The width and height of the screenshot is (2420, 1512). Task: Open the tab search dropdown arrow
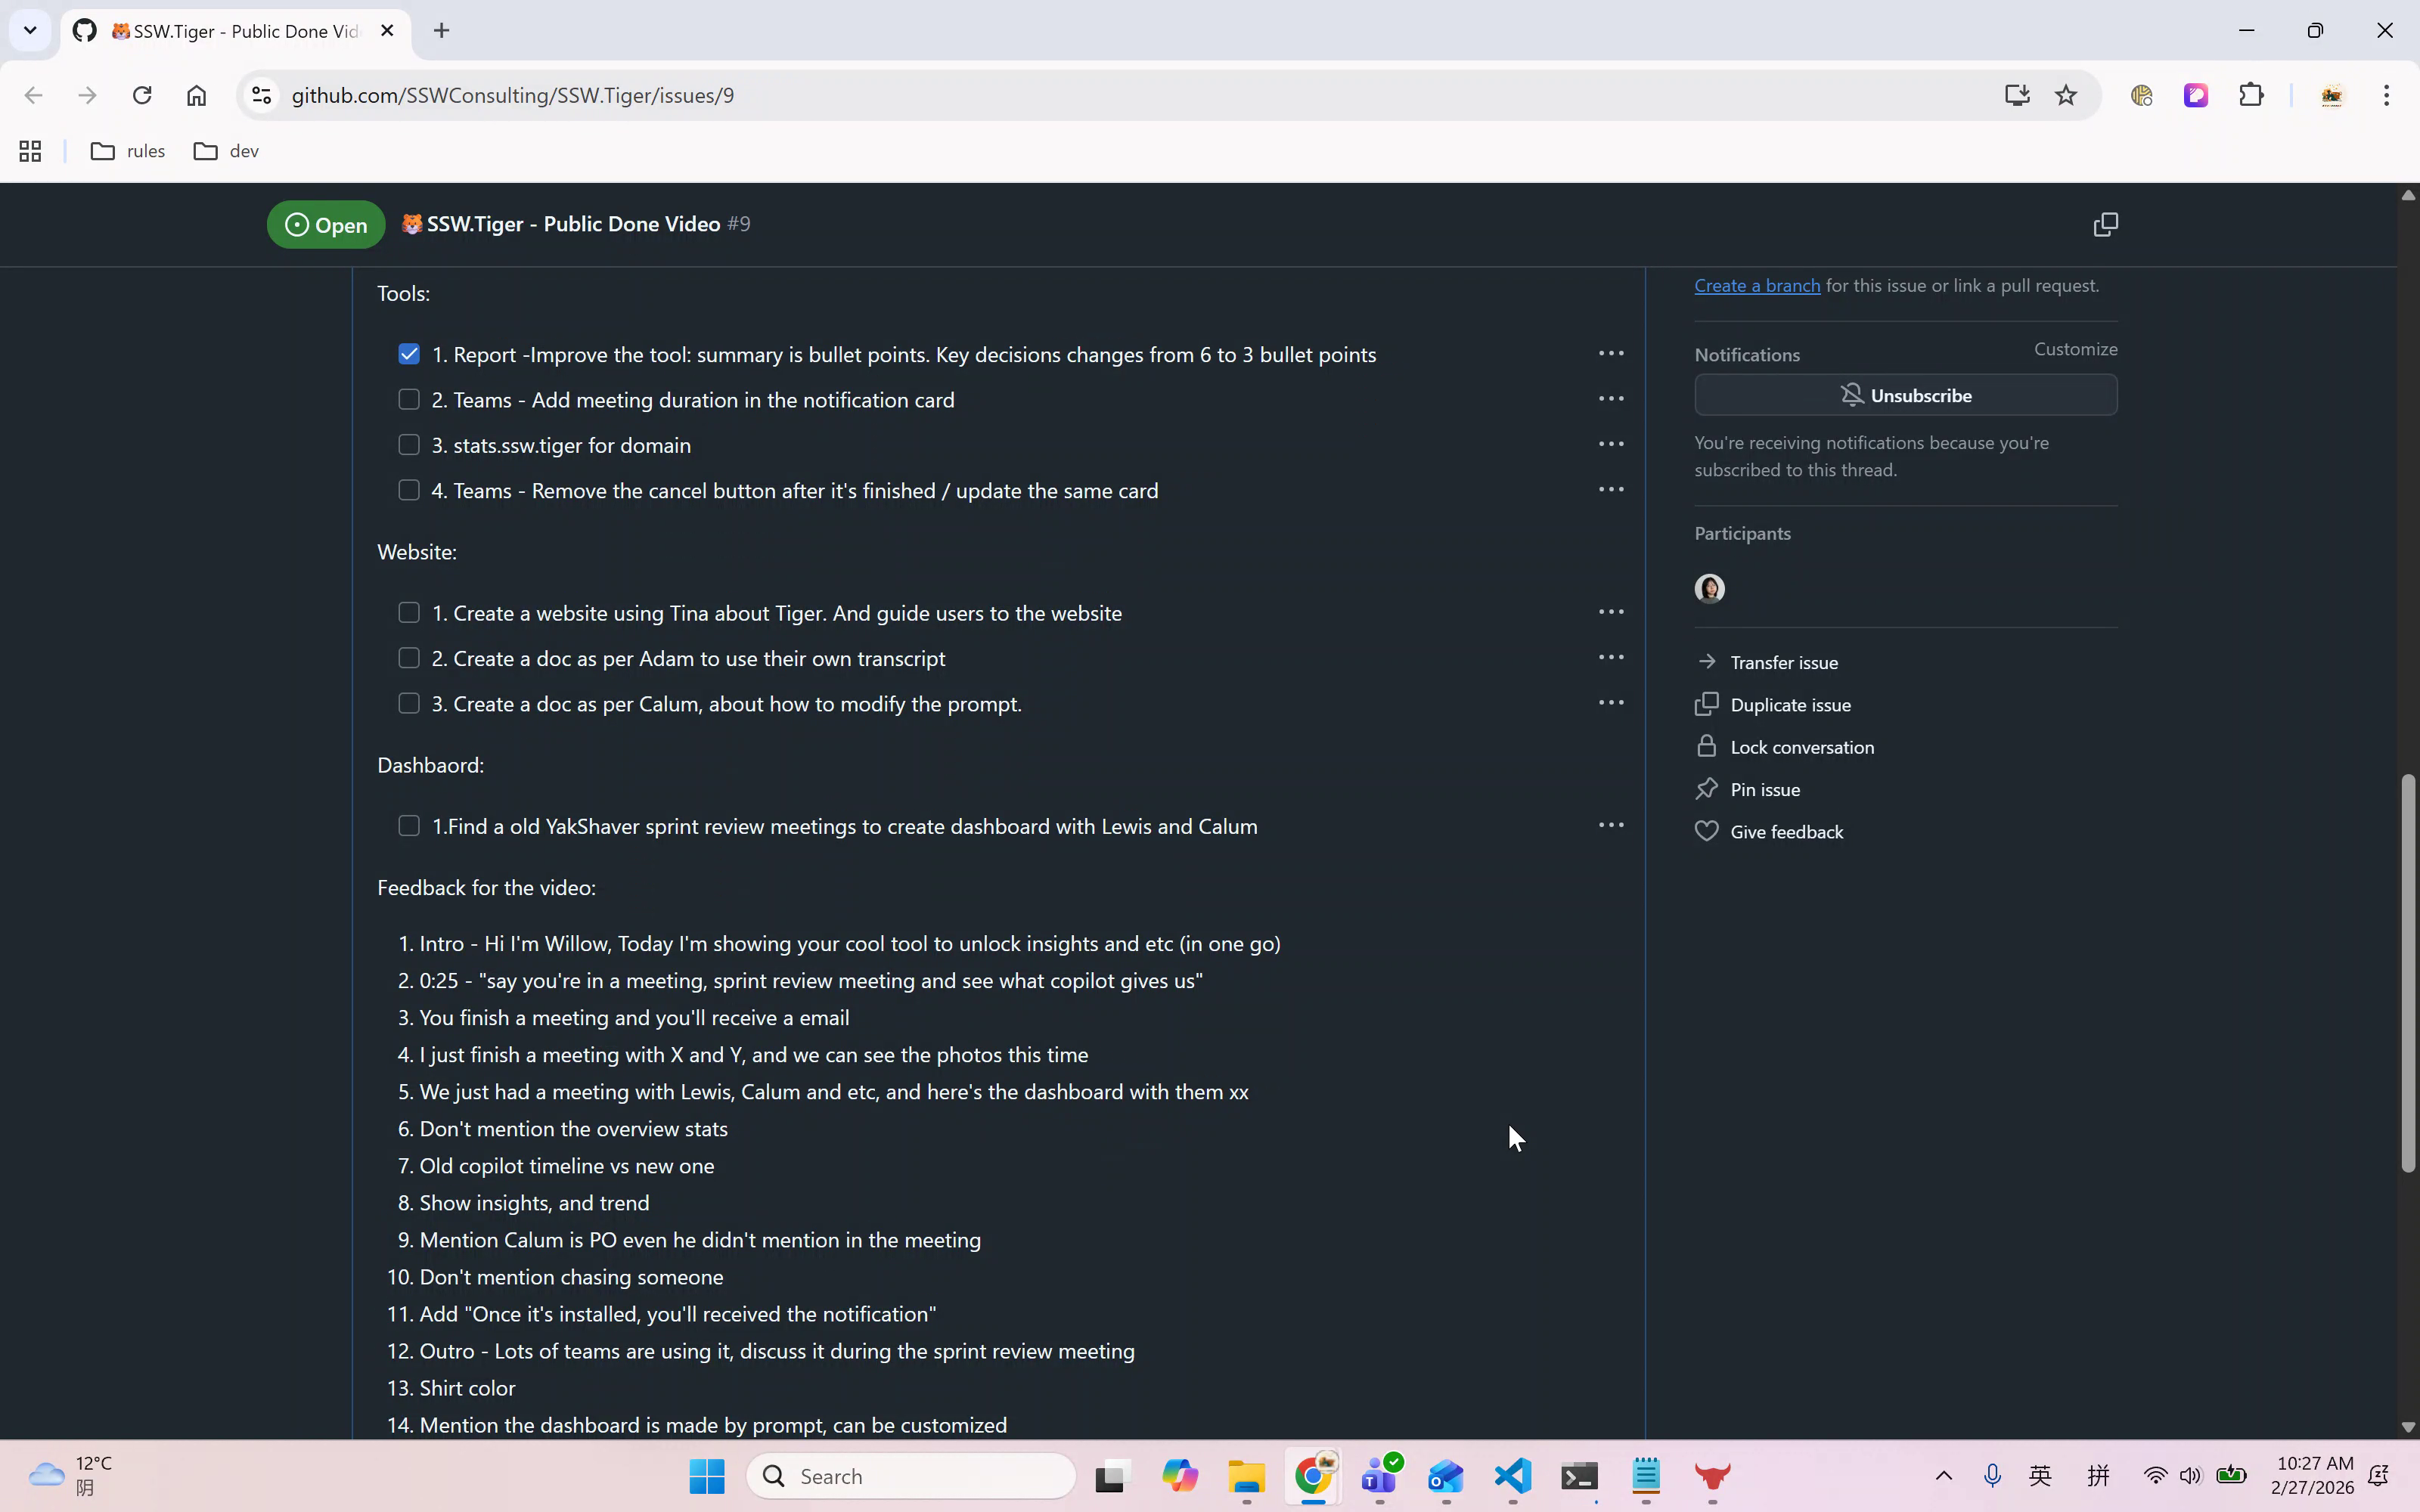click(x=30, y=30)
